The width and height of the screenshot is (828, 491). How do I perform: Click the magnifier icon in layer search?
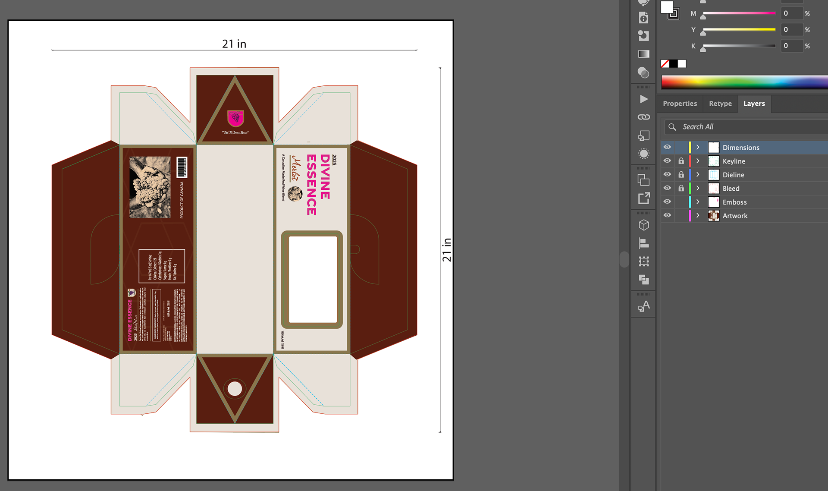coord(672,127)
